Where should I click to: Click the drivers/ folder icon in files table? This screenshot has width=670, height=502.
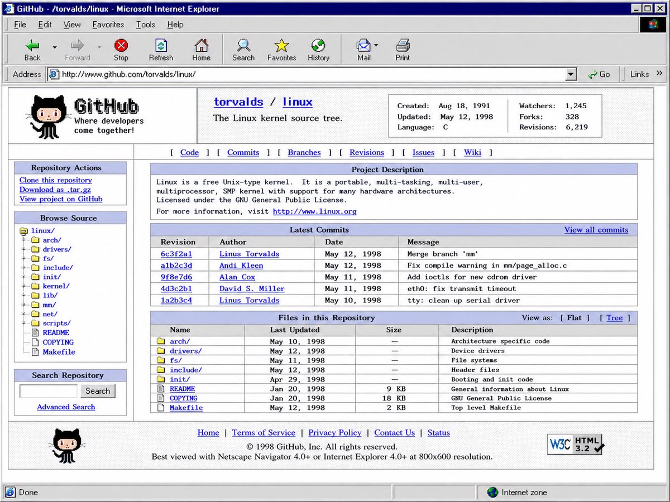coord(161,350)
